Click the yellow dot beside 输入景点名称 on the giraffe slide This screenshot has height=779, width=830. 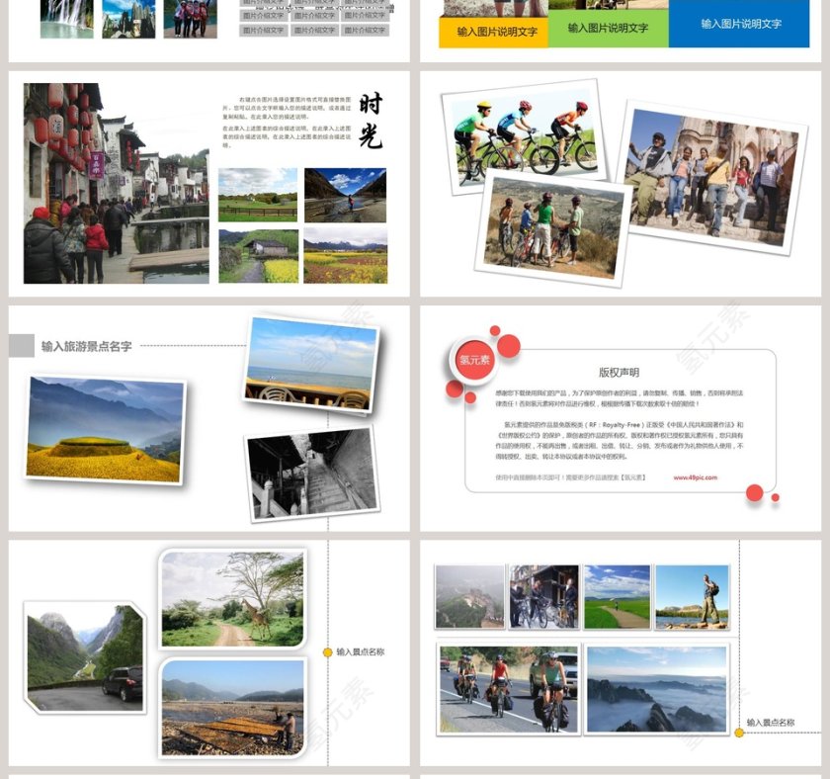coord(328,652)
